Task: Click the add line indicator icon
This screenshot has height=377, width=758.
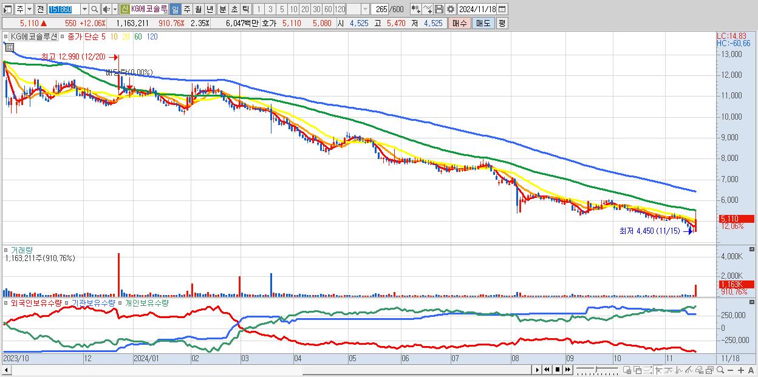Action: (x=428, y=9)
